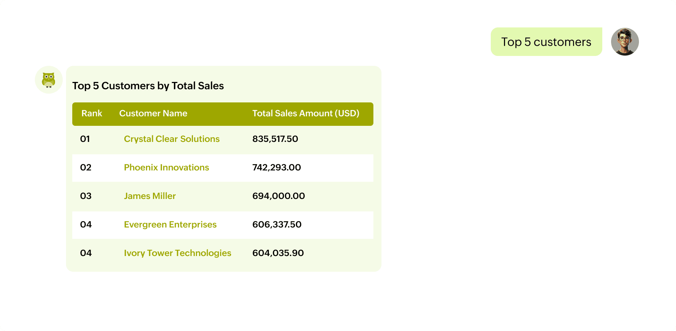Click the 694,000.00 sales amount cell
Image resolution: width=676 pixels, height=331 pixels.
[x=278, y=196]
